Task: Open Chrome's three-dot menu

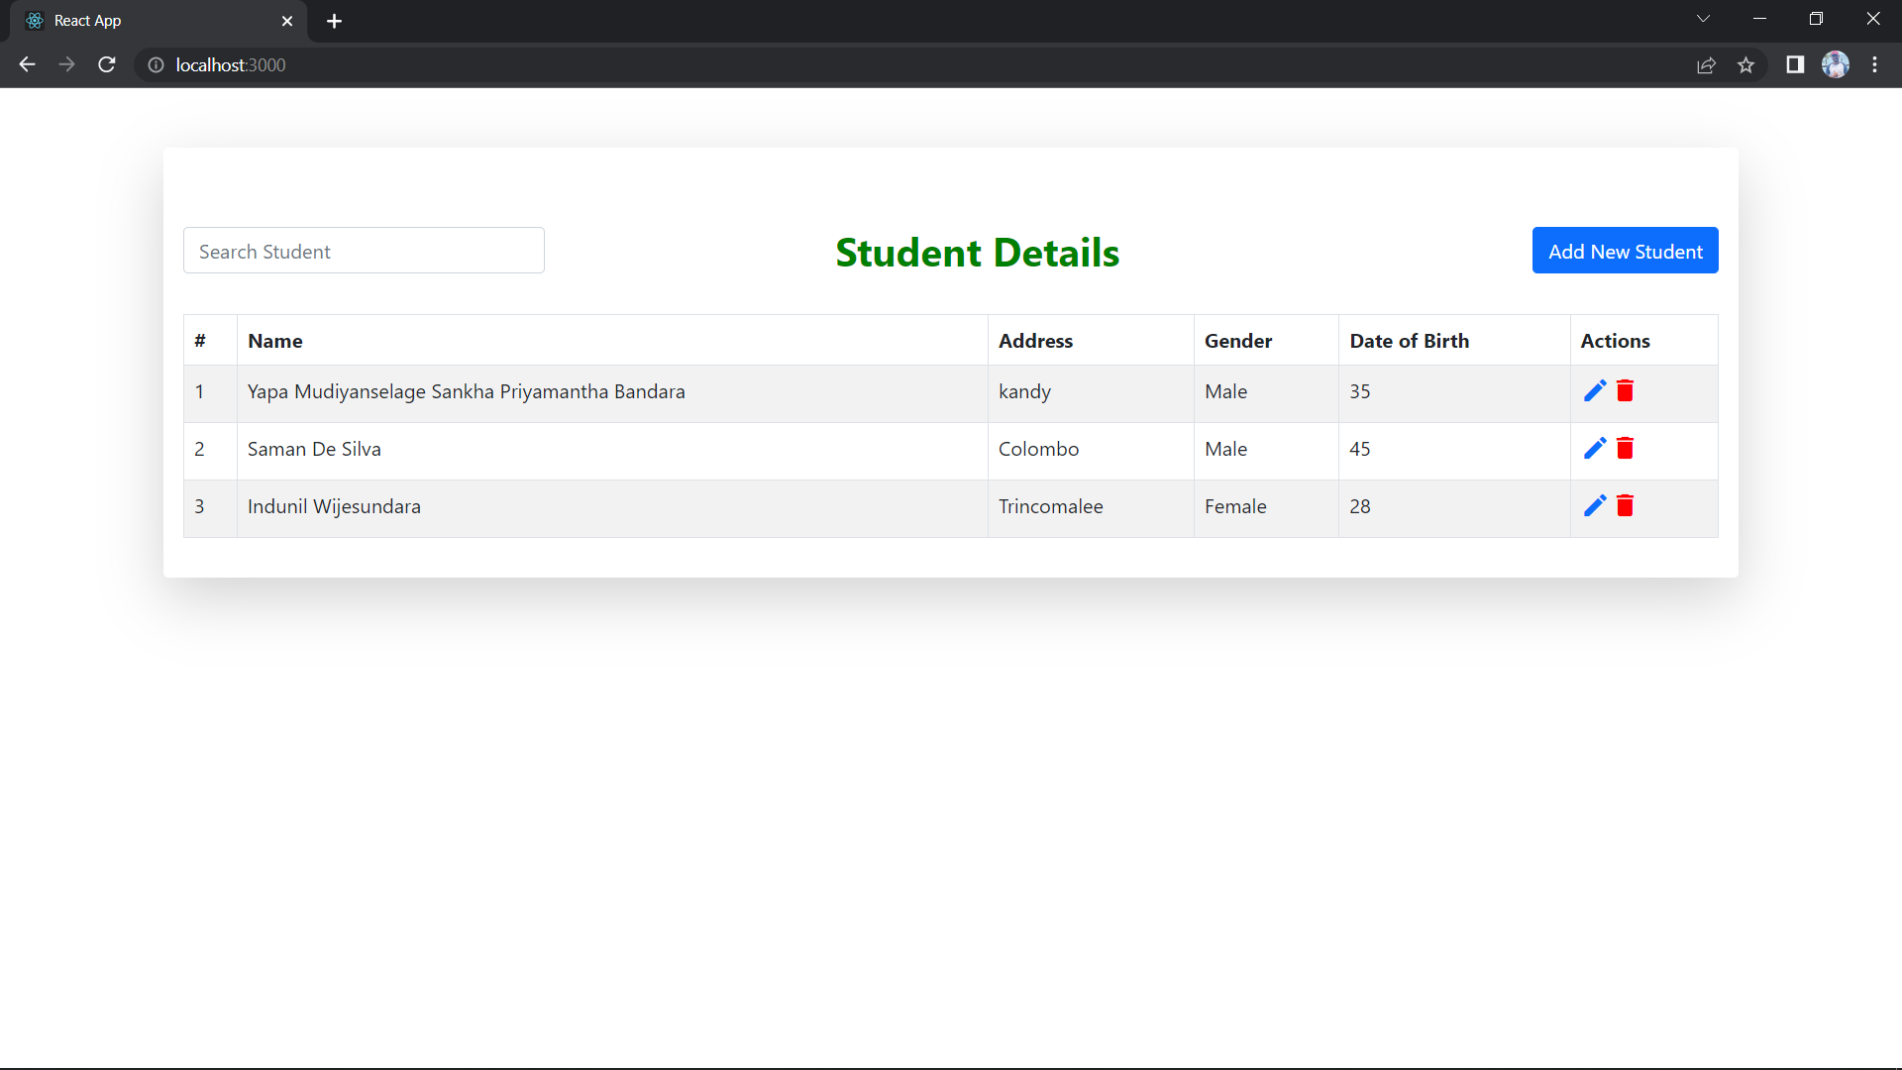Action: (1875, 64)
